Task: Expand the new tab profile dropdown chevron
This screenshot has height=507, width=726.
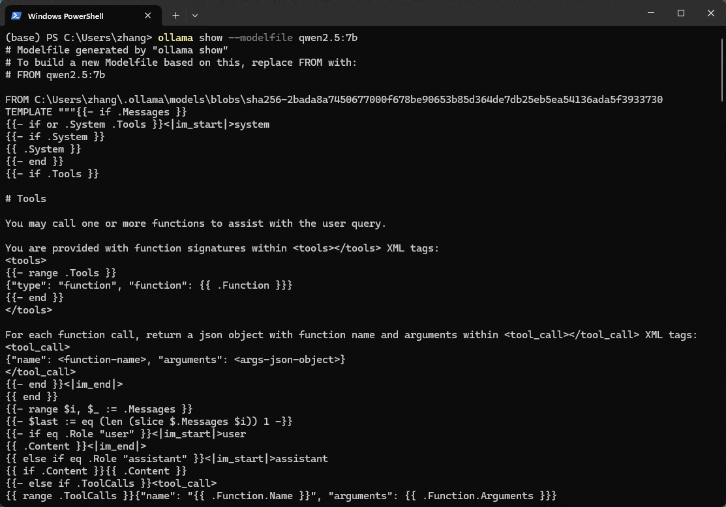Action: (195, 16)
